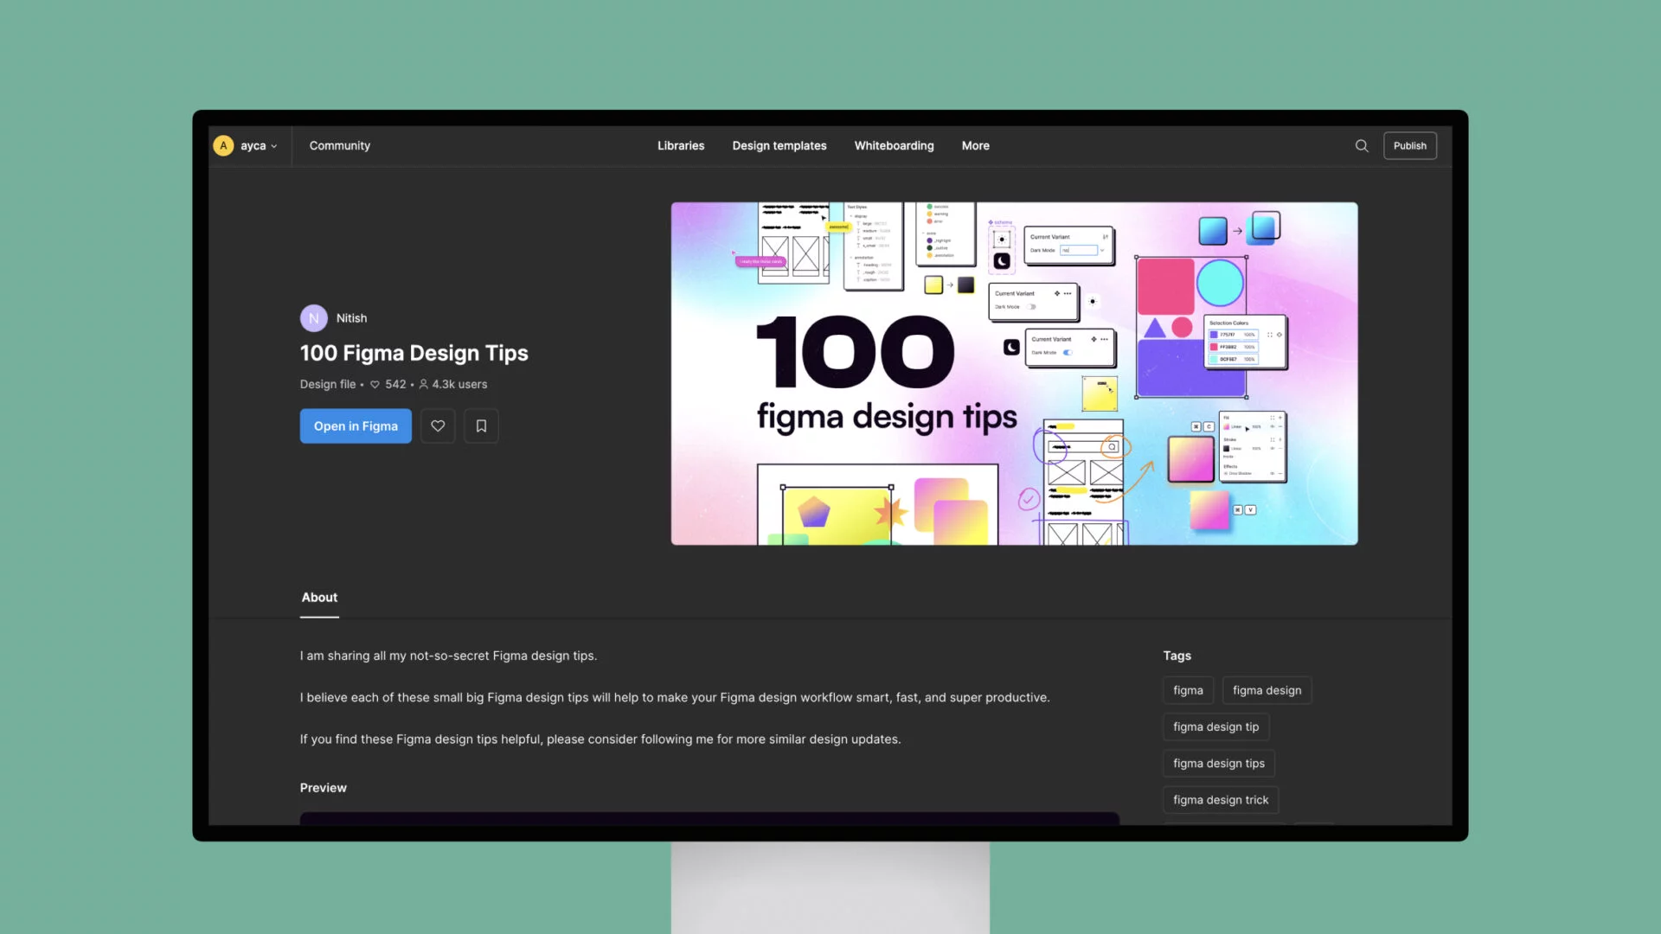Screen dimensions: 1661x934
Task: Open the Design templates menu item
Action: click(x=779, y=146)
